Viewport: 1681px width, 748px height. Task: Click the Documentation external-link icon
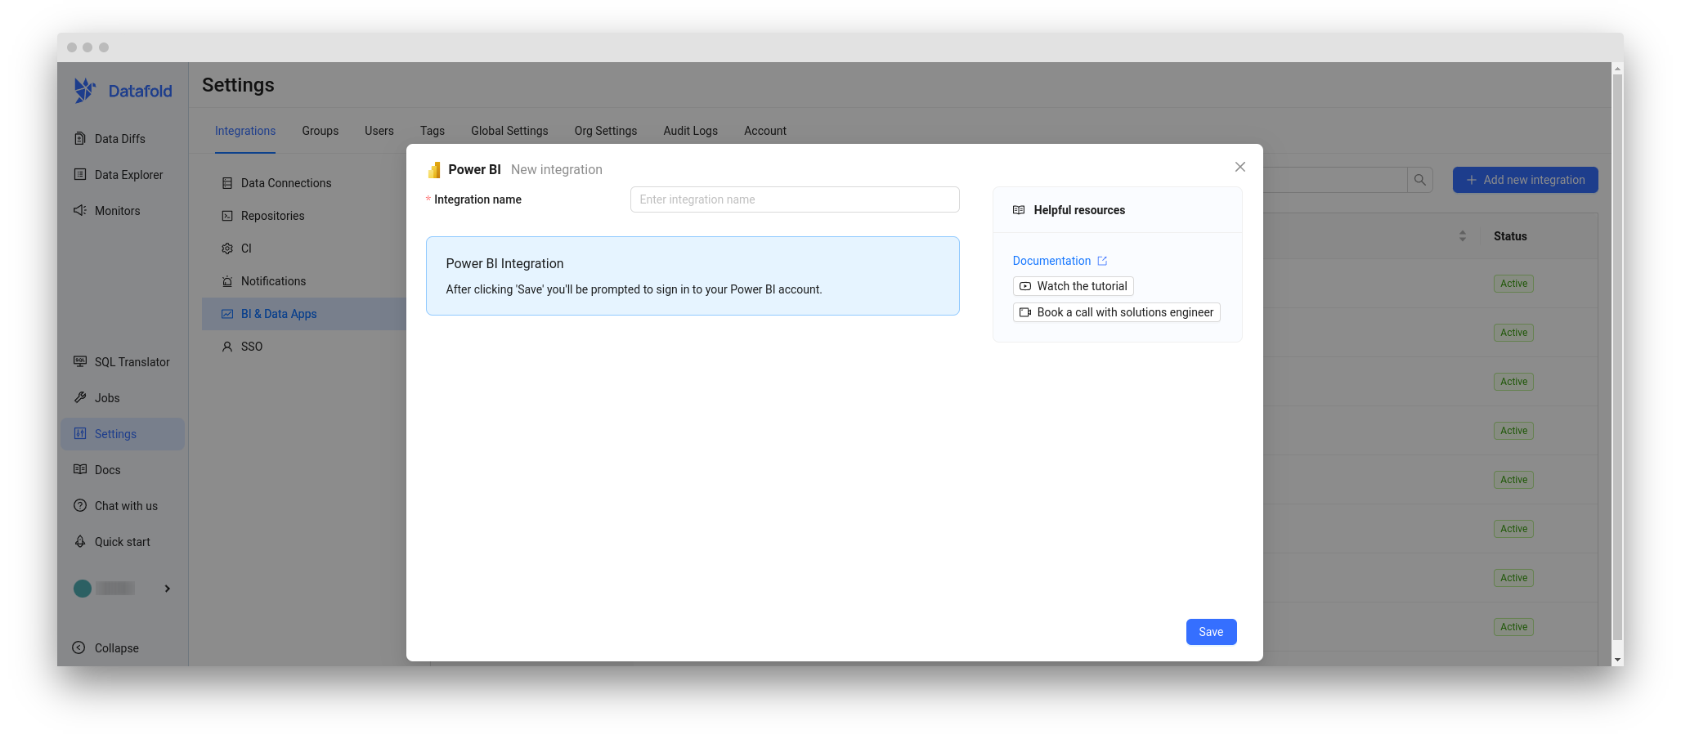[1102, 261]
